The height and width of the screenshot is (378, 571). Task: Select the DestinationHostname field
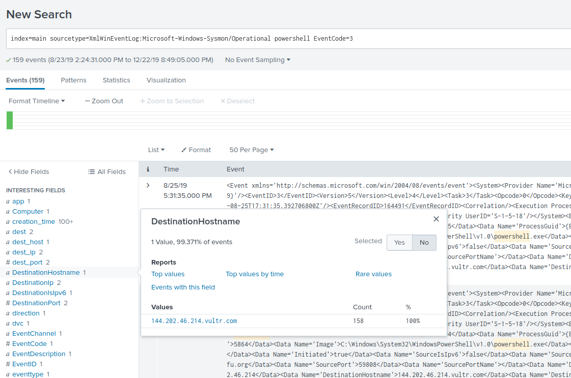pyautogui.click(x=46, y=273)
